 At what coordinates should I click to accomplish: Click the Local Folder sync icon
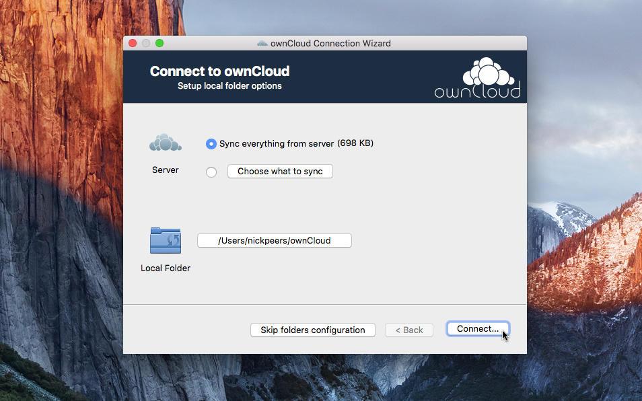click(166, 241)
